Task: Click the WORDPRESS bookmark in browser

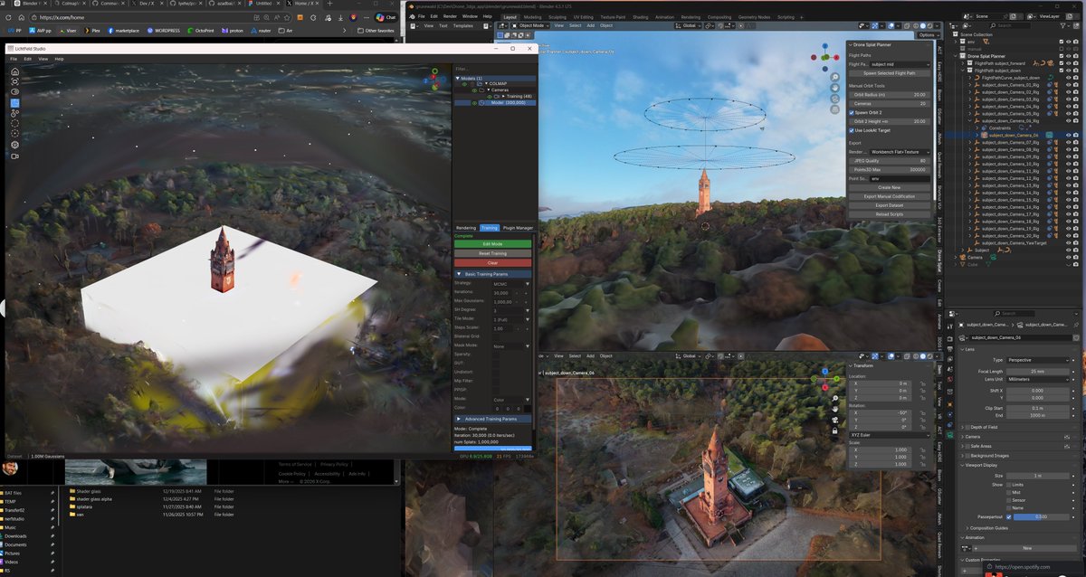Action: [x=164, y=30]
